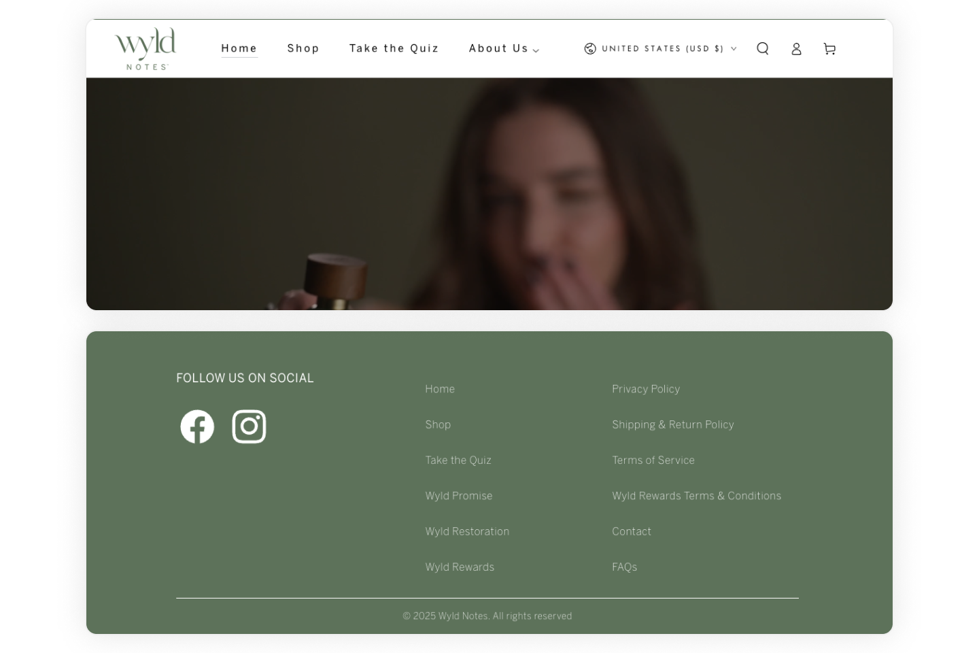
Task: Go to Terms of Service page
Action: click(653, 460)
